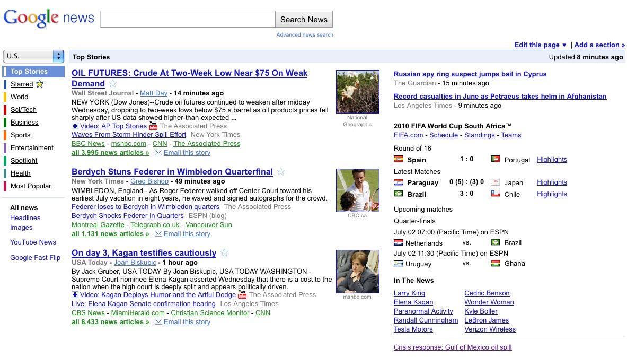This screenshot has width=627, height=357.
Task: Click the Spain flag icon
Action: pos(398,159)
